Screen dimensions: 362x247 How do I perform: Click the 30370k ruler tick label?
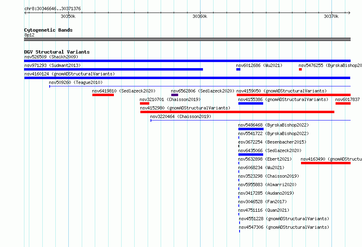click(331, 16)
